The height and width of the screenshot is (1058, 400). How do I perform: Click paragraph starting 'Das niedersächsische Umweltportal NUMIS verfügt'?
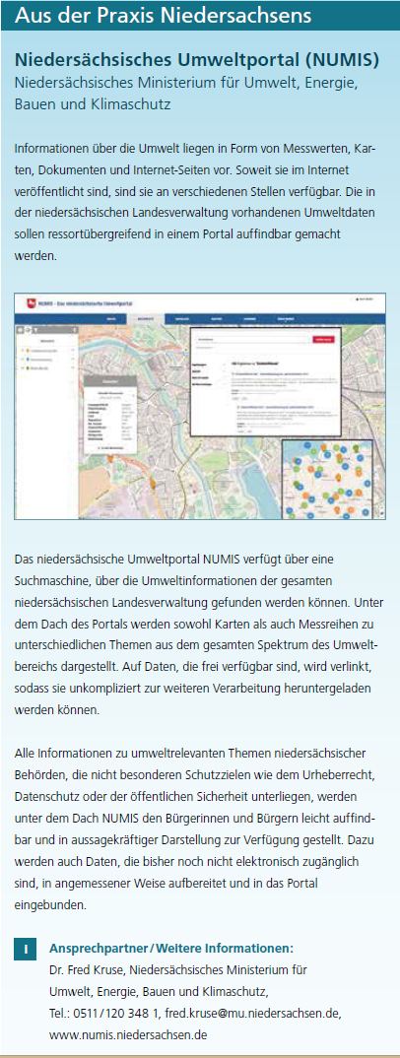pyautogui.click(x=197, y=636)
